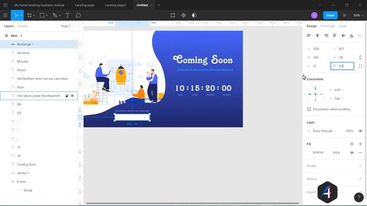Switch to the Code tab
Screen dimensions: 367x206
[x=343, y=26]
